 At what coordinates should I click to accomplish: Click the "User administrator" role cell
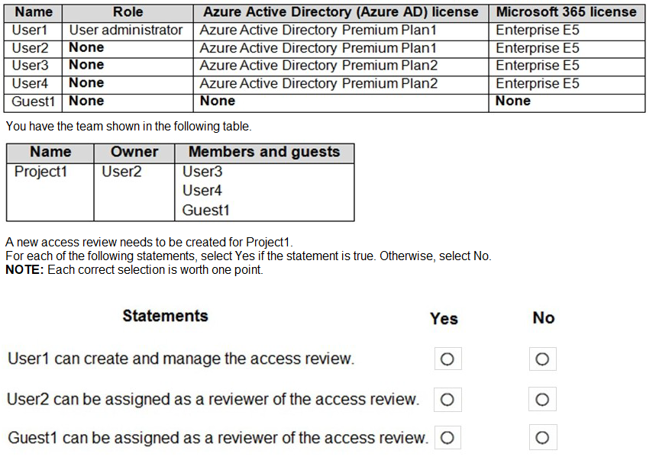click(x=126, y=31)
